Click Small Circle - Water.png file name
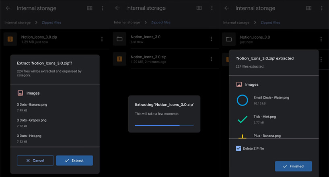The height and width of the screenshot is (177, 329). pyautogui.click(x=271, y=98)
